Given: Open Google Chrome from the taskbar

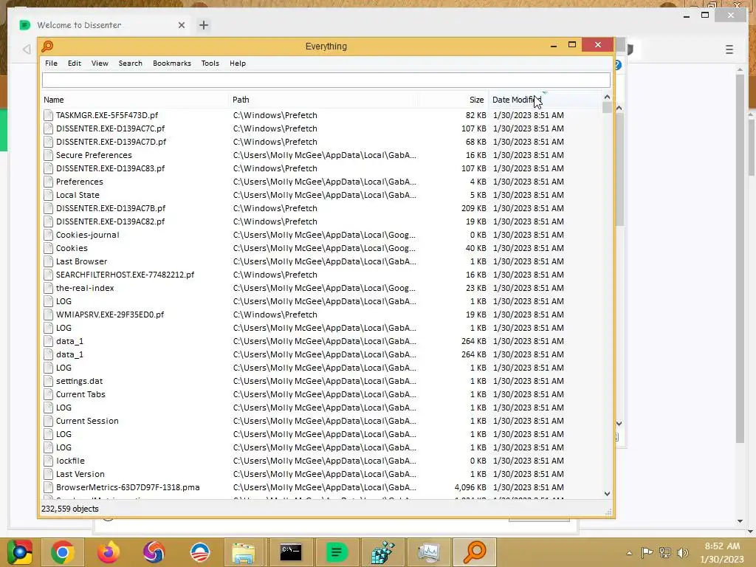Looking at the screenshot, I should (62, 552).
